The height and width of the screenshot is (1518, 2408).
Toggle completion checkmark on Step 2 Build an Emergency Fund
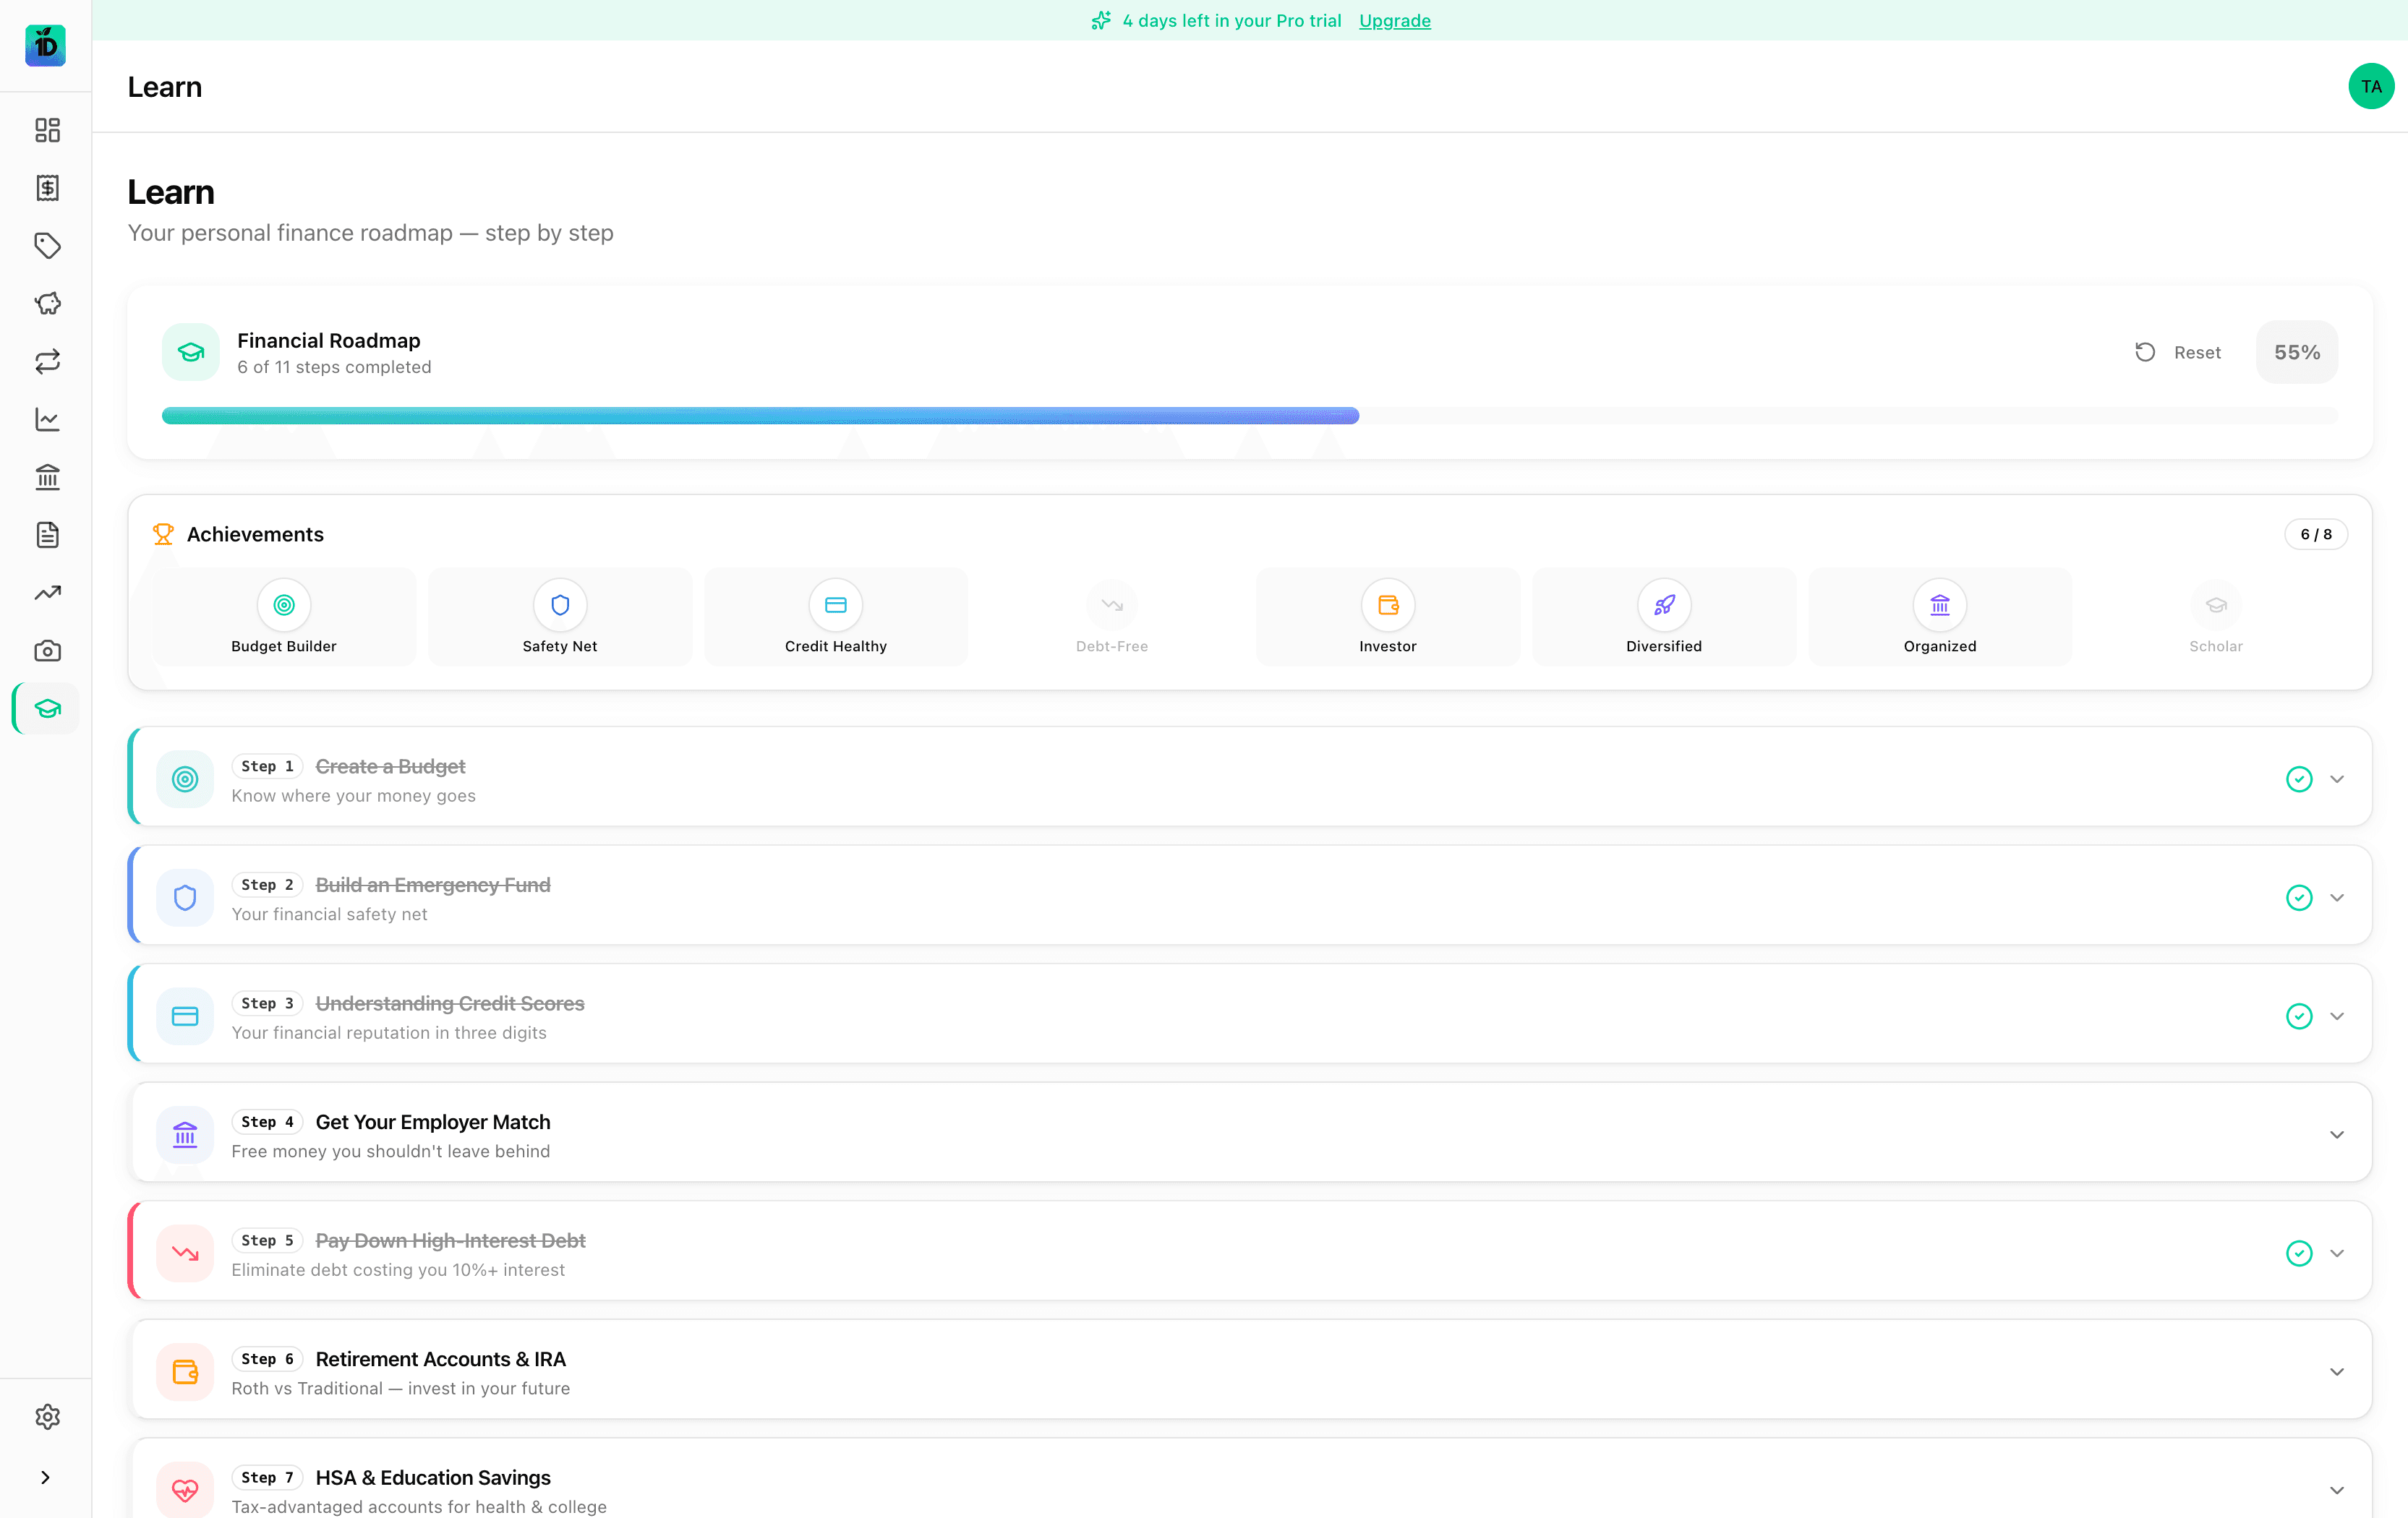(x=2298, y=897)
